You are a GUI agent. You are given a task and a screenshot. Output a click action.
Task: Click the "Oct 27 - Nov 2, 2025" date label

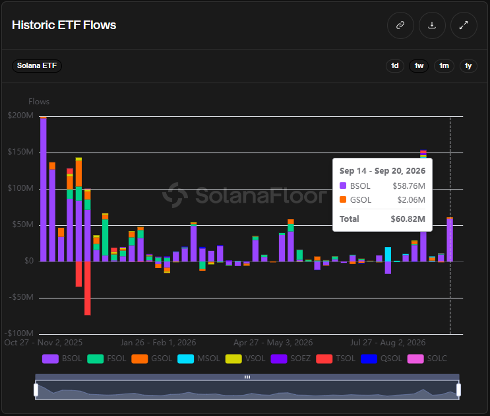(44, 343)
